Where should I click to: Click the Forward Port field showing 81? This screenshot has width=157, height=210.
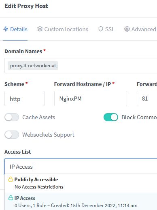tap(147, 99)
